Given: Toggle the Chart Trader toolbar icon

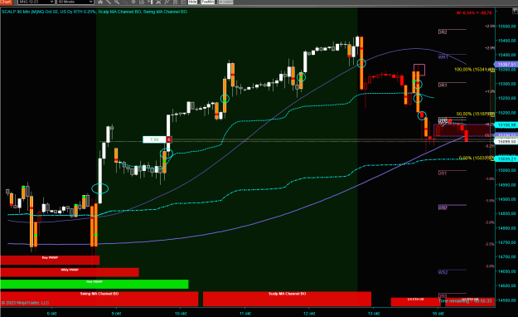Looking at the screenshot, I should coord(150,2).
